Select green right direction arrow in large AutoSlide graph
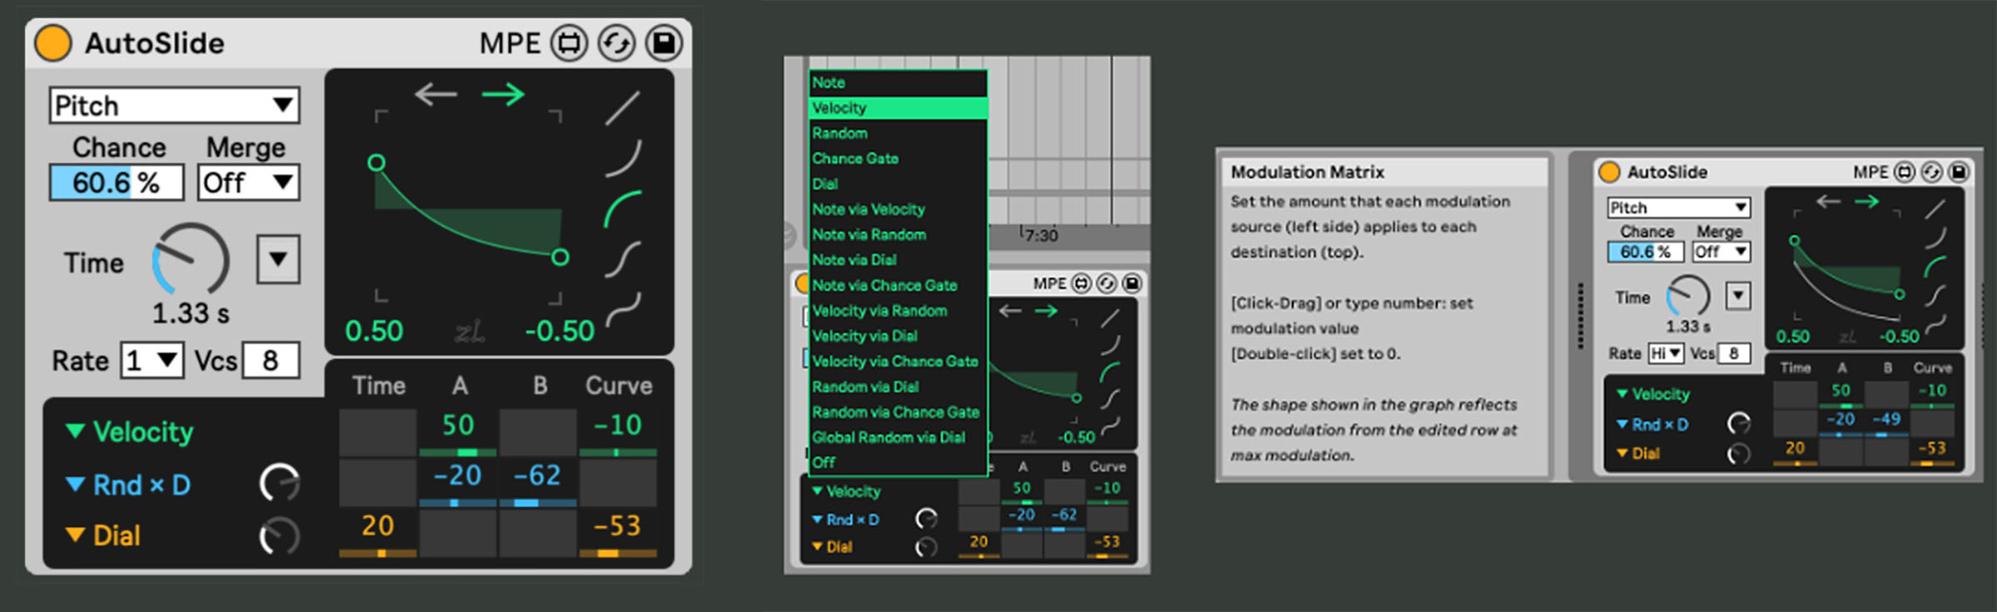 503,94
